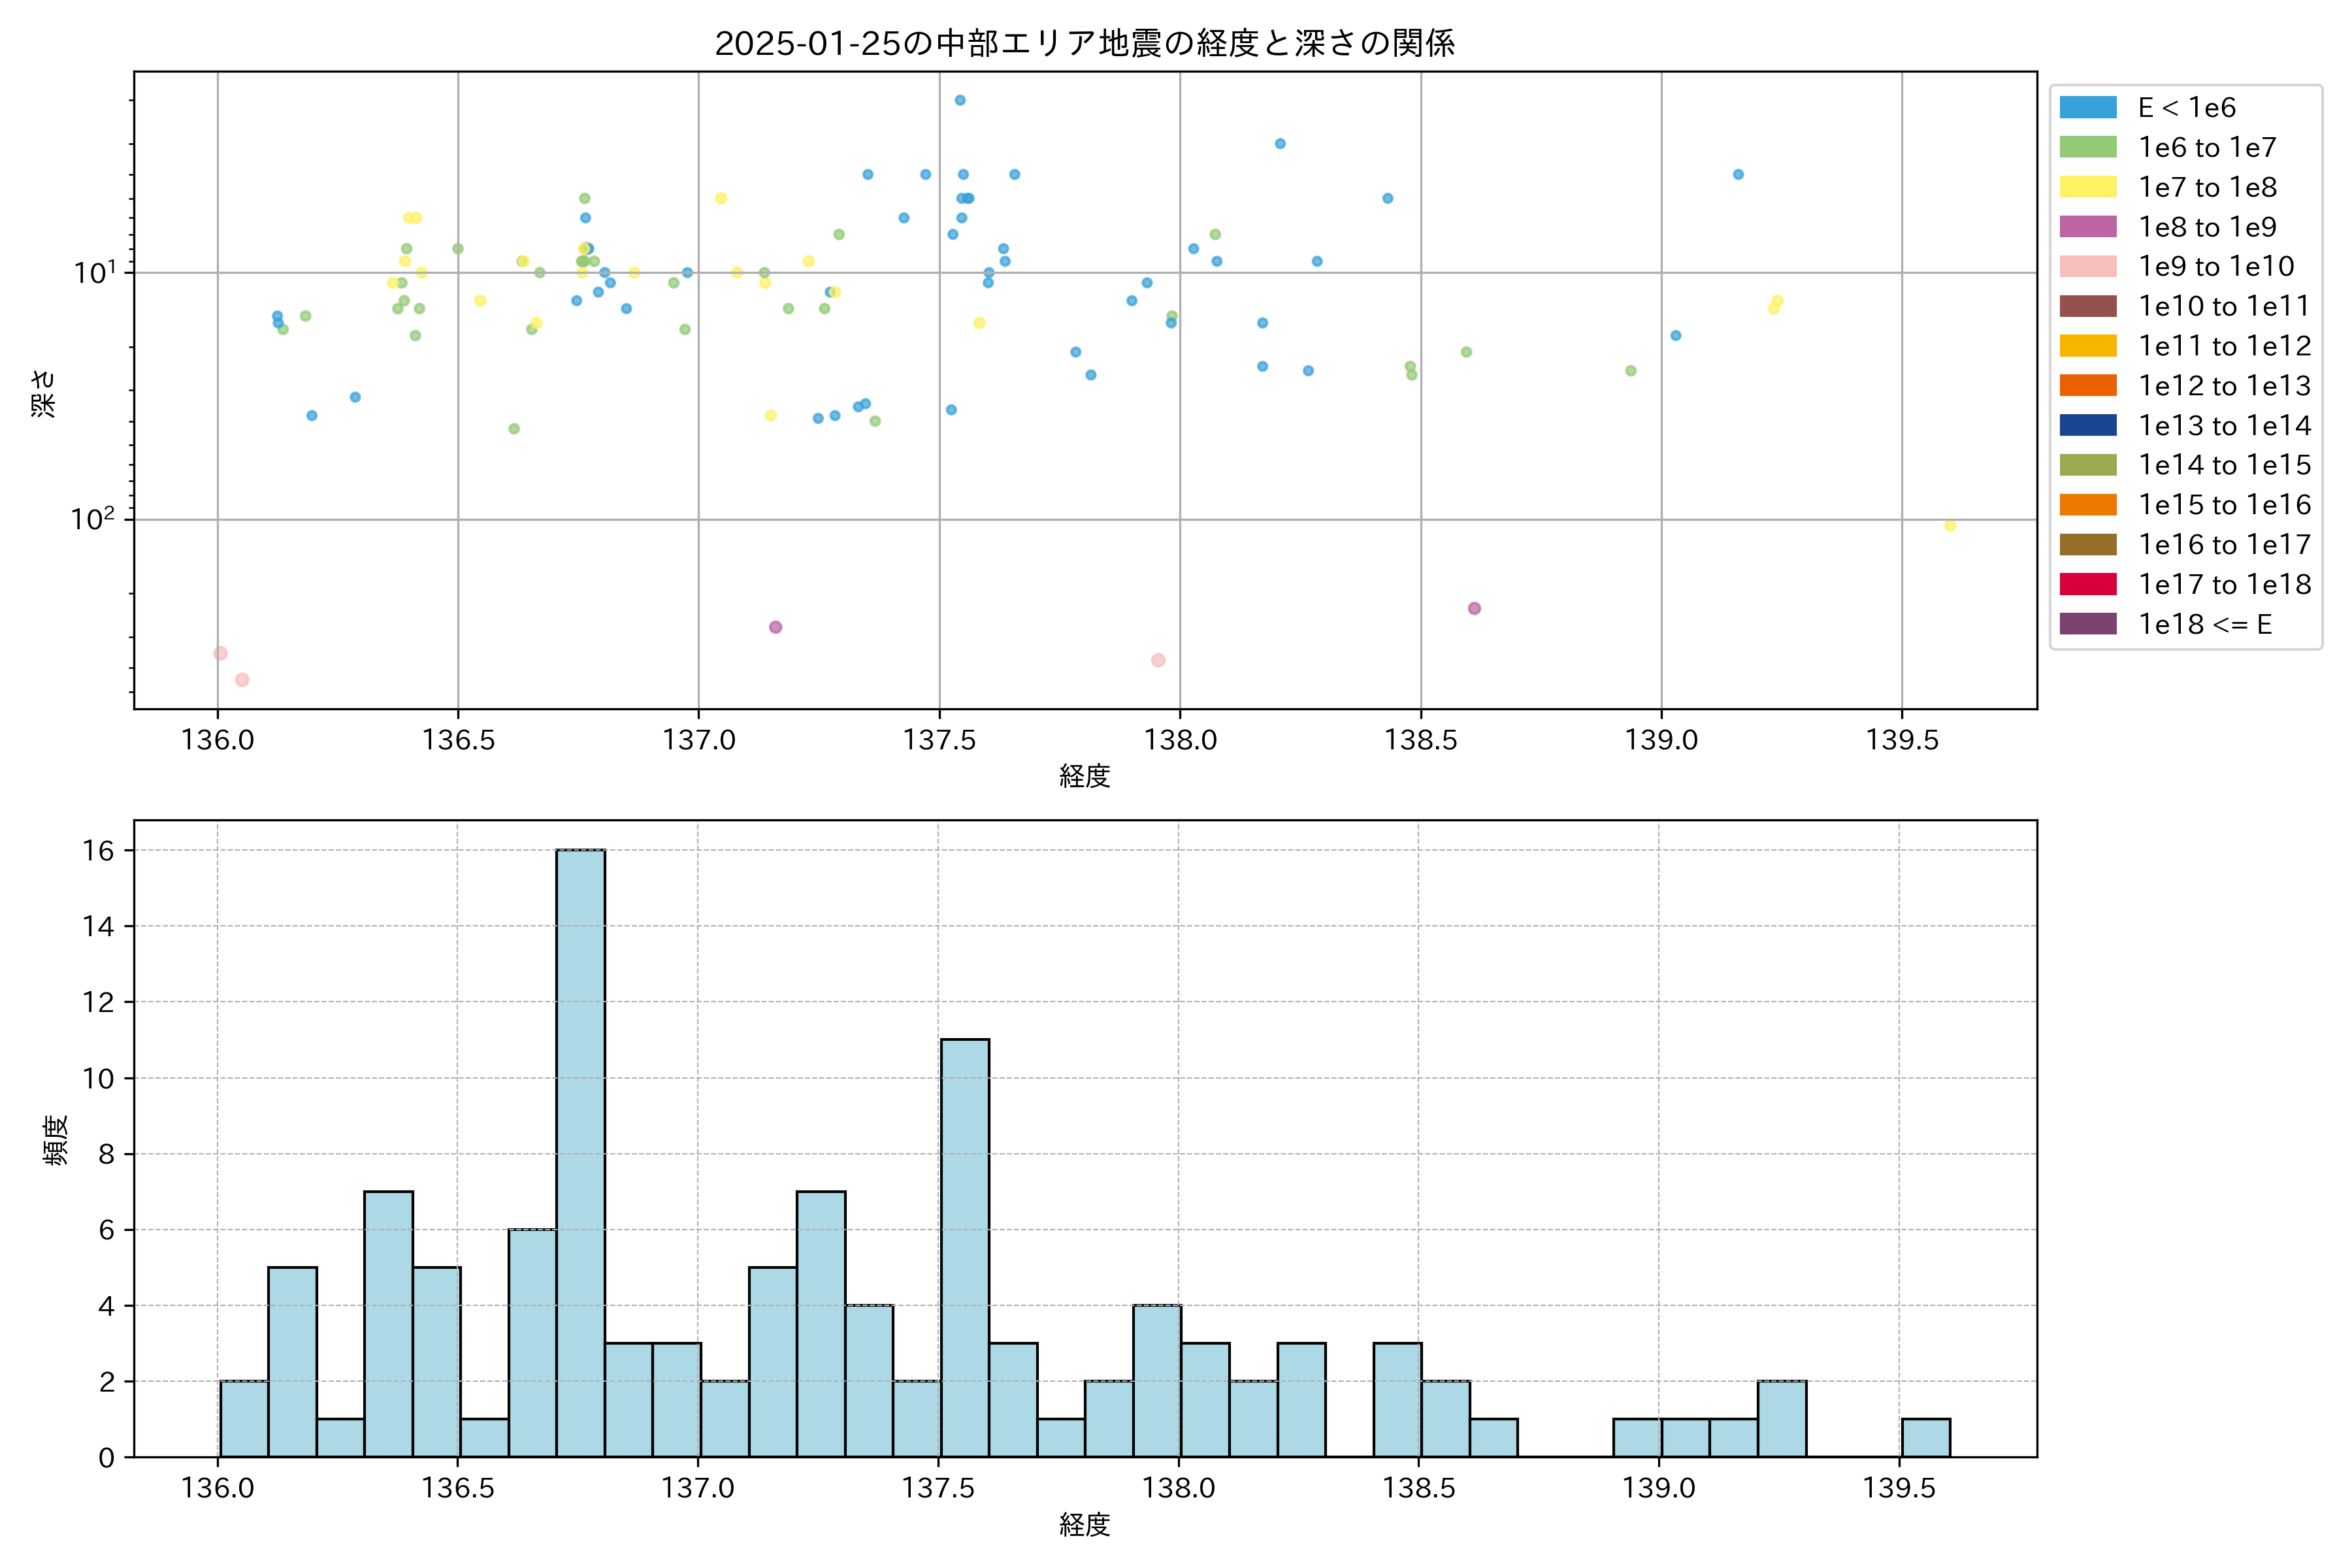This screenshot has width=2352, height=1568.
Task: Click the topmost blue scatter point near 137.5
Action: click(x=960, y=100)
